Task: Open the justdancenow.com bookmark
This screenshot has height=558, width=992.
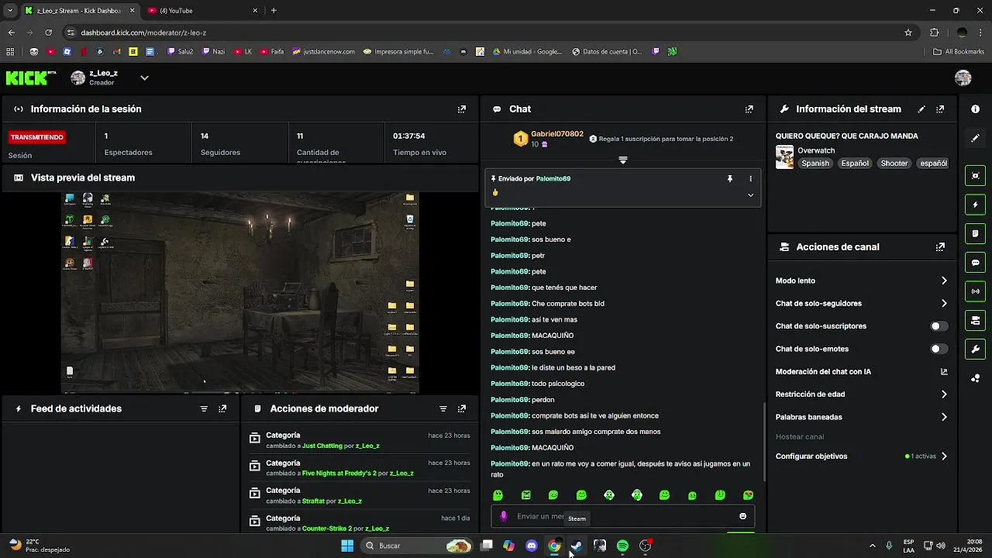Action: click(x=323, y=52)
